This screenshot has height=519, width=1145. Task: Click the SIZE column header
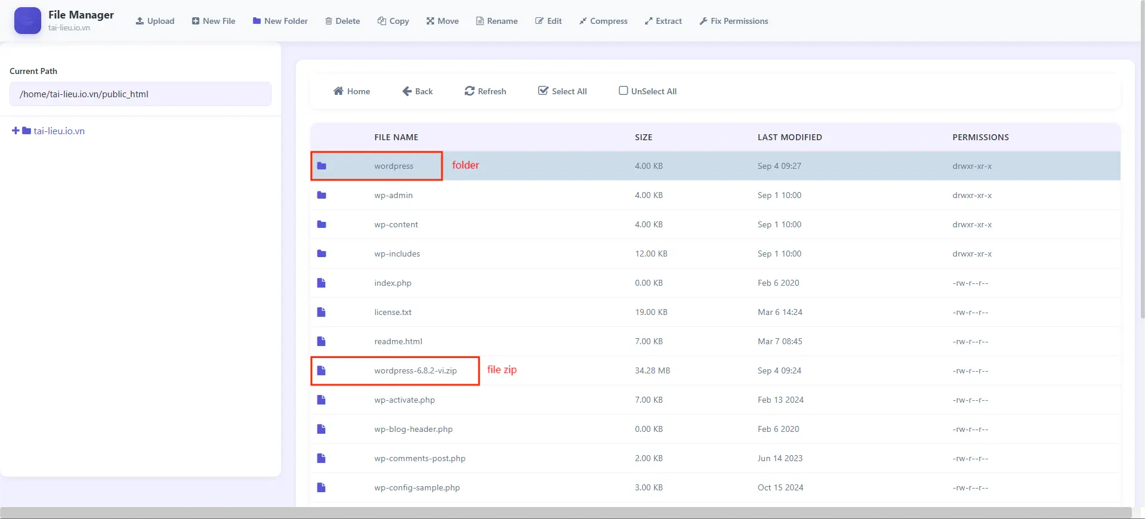point(643,137)
